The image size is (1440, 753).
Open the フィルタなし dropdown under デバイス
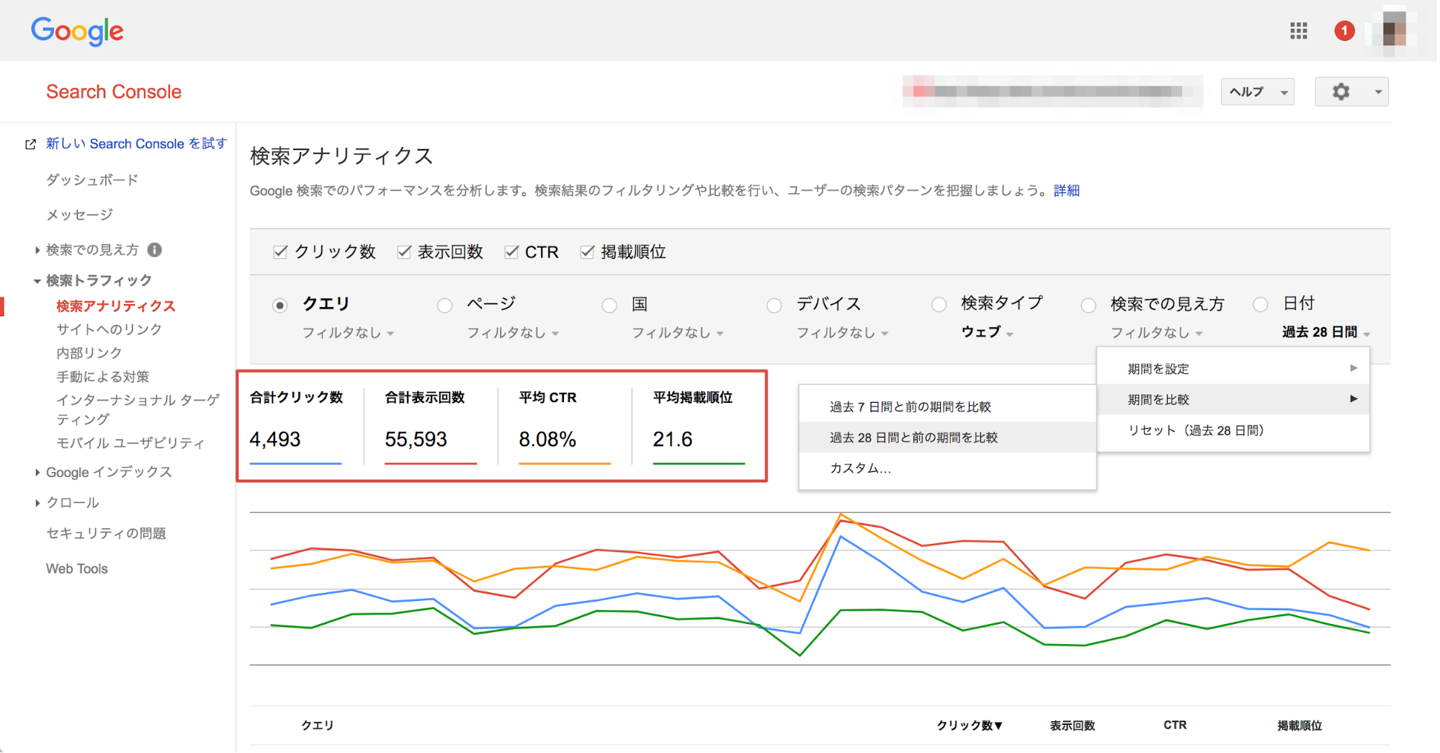tap(842, 333)
